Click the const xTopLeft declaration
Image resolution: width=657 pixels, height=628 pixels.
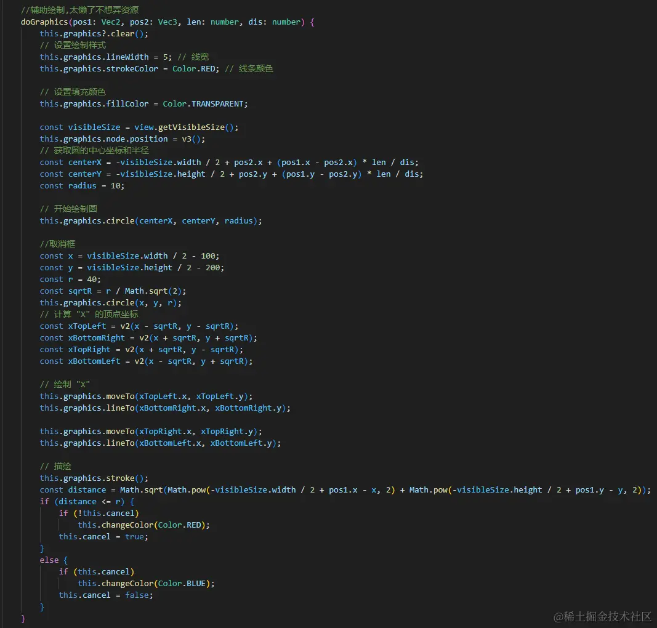(139, 326)
